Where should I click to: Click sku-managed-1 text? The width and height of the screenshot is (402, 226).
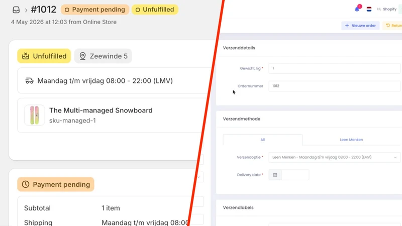pos(72,121)
